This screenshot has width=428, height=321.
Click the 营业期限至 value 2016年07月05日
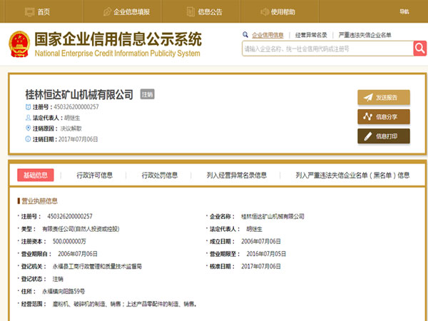[266, 254]
